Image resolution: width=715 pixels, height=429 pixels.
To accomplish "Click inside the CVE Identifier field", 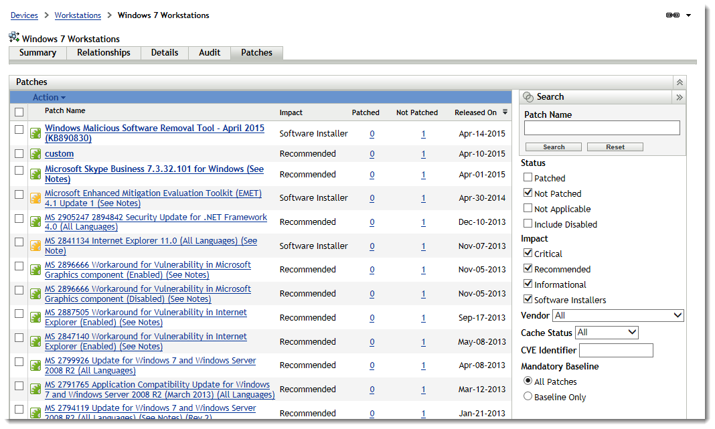I will 616,350.
